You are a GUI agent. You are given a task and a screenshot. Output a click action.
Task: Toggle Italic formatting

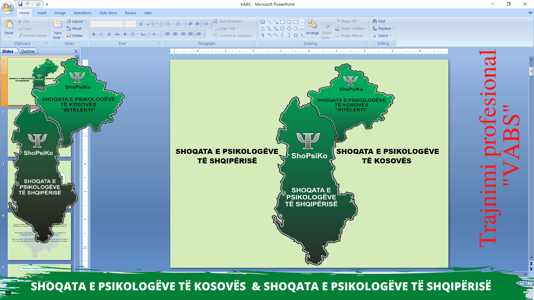[101, 34]
